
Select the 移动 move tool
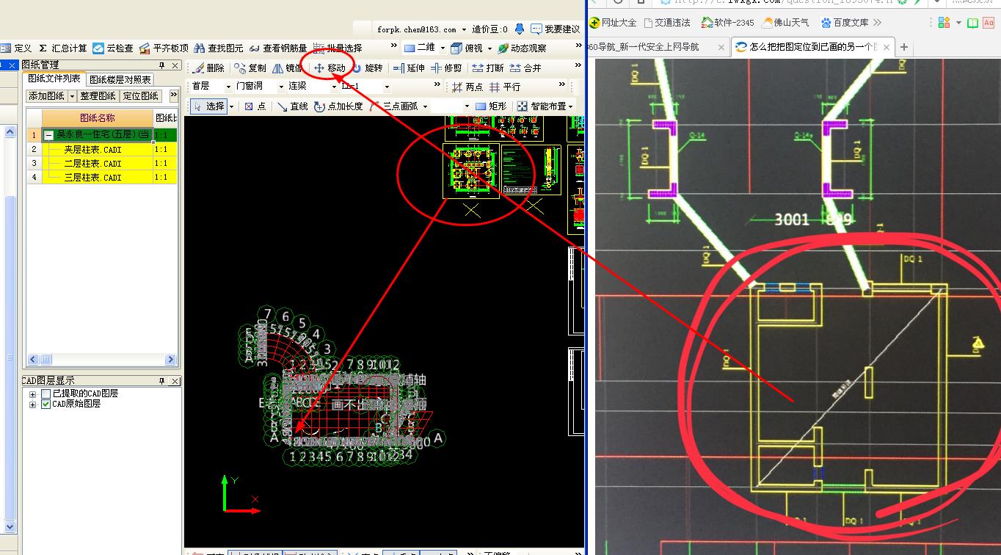pyautogui.click(x=330, y=68)
